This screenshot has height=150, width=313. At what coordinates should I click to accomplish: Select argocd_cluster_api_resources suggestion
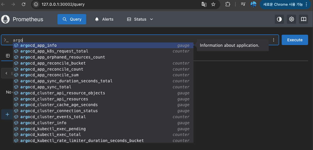[x=103, y=99]
